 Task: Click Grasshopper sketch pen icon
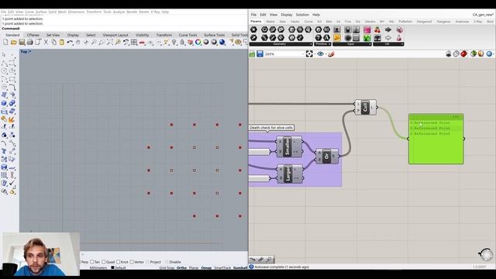coord(331,54)
